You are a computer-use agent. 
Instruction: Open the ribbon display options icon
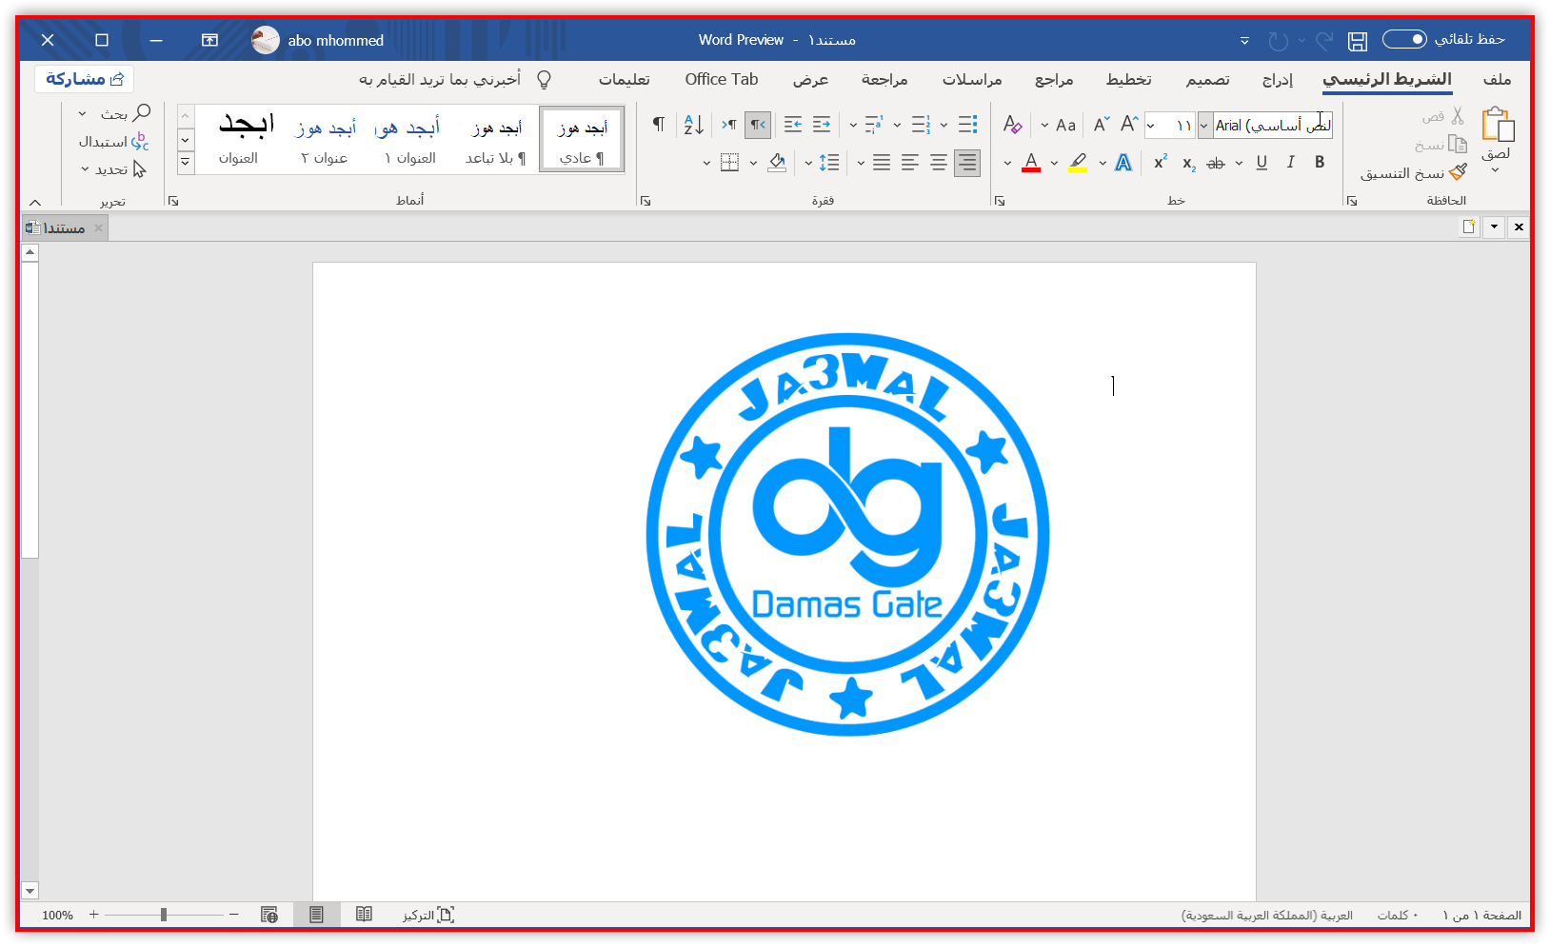(x=209, y=40)
